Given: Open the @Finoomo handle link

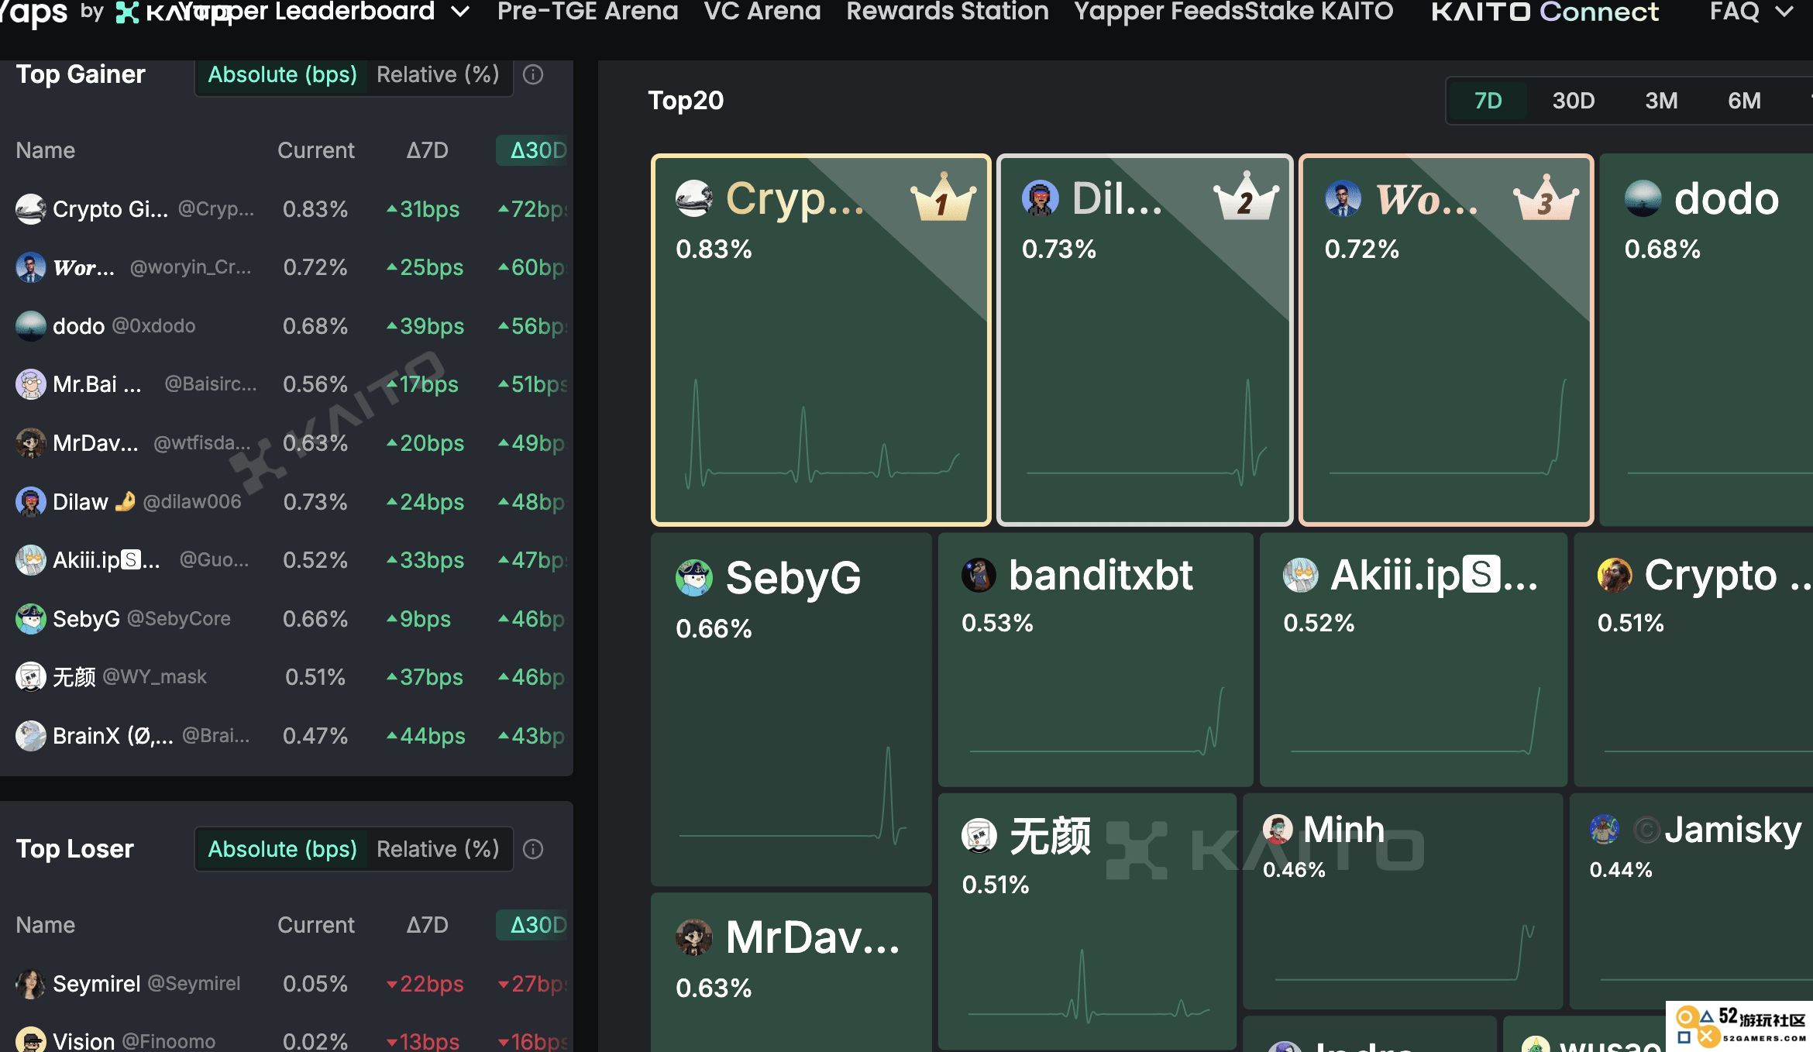Looking at the screenshot, I should [x=169, y=1041].
